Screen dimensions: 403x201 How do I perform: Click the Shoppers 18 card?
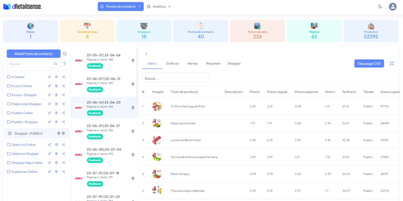144,31
